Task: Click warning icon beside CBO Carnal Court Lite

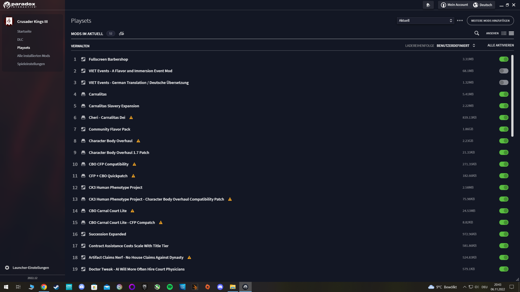Action: tap(132, 211)
